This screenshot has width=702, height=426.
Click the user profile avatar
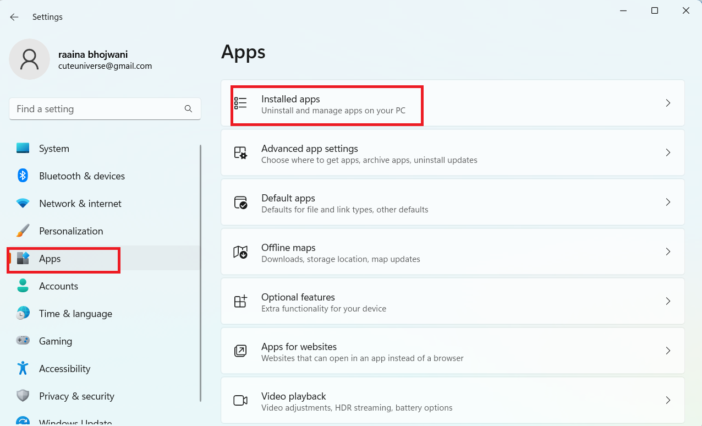tap(29, 59)
